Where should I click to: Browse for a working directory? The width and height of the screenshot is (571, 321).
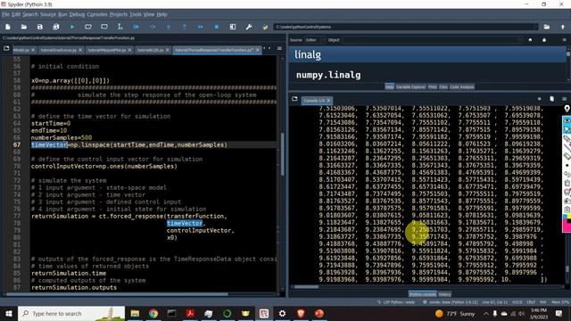click(547, 27)
